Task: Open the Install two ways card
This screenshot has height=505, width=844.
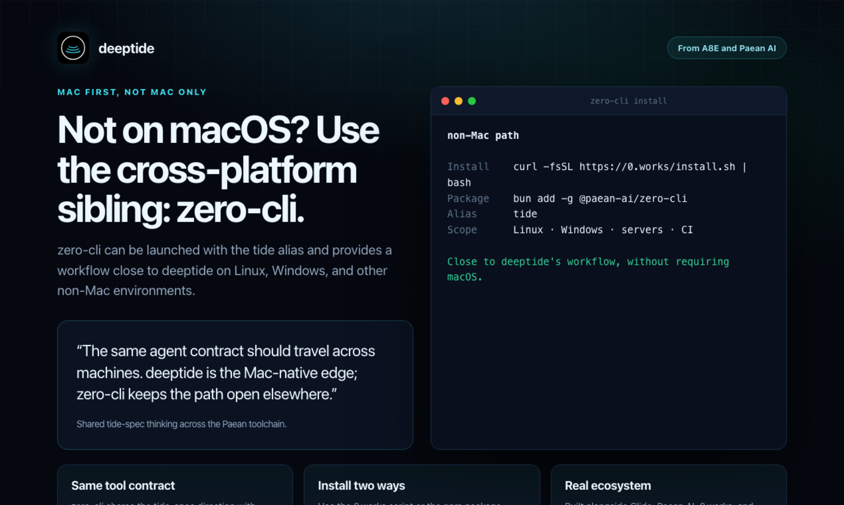Action: (x=422, y=485)
